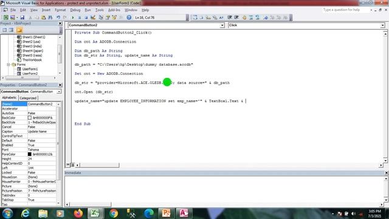The width and height of the screenshot is (389, 219).
Task: Click the Reset (stop) icon
Action: click(x=86, y=18)
